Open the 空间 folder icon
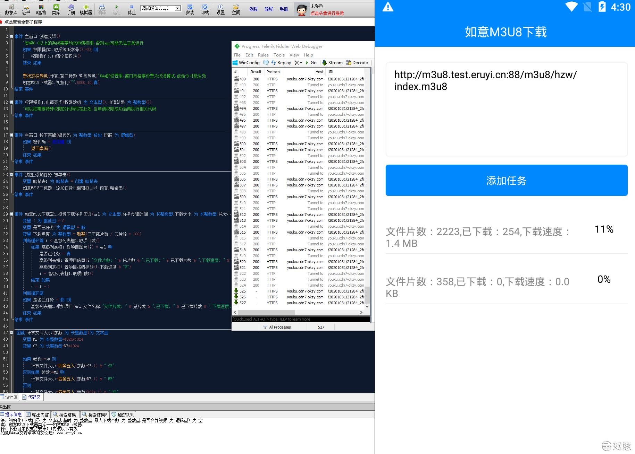The image size is (635, 454). click(x=236, y=9)
